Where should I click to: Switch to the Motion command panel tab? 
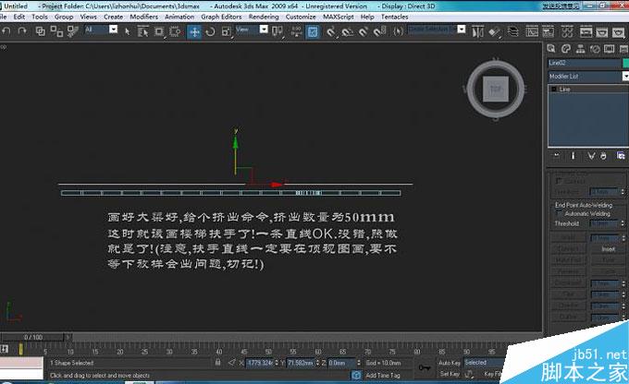tap(595, 49)
